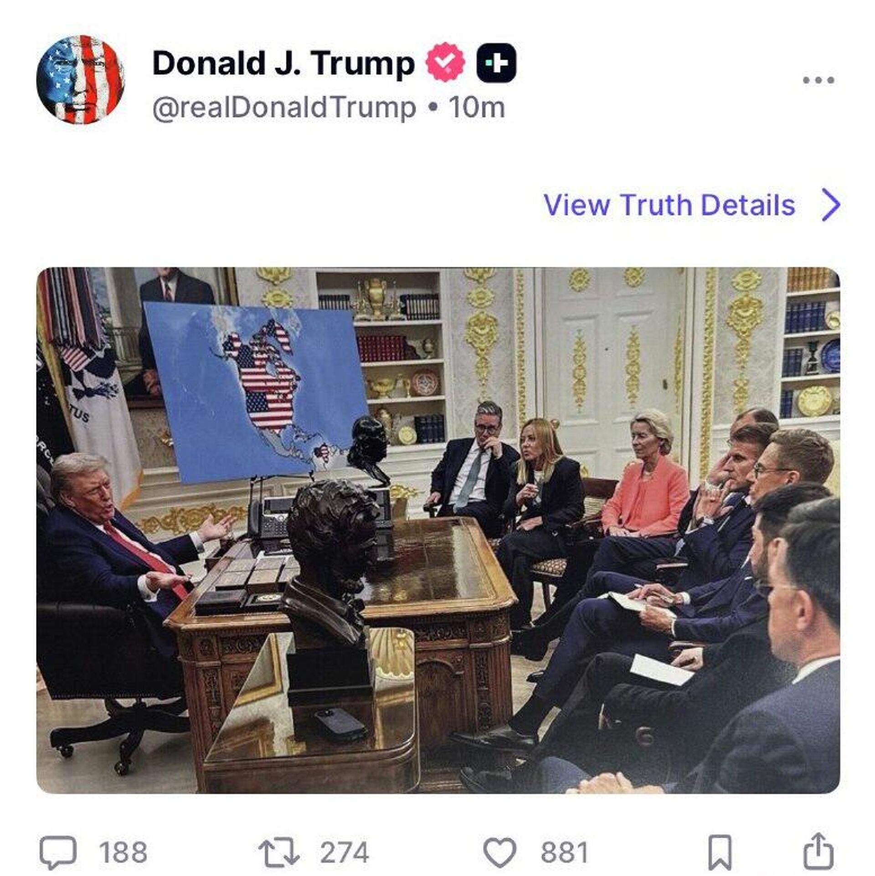Open the Donald J. Trump display name
This screenshot has width=875, height=876.
point(283,63)
